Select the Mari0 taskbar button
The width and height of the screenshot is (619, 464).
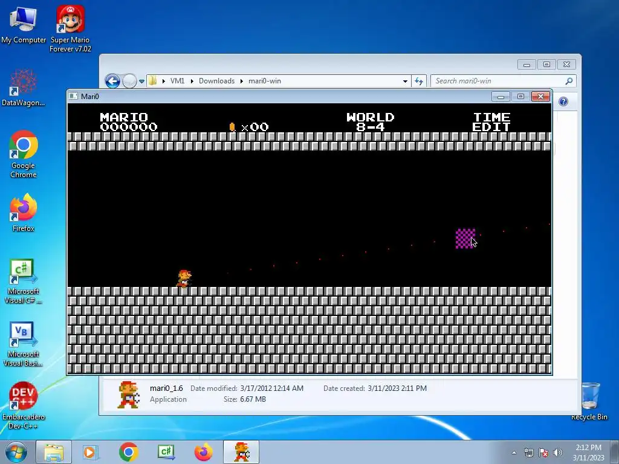point(241,452)
